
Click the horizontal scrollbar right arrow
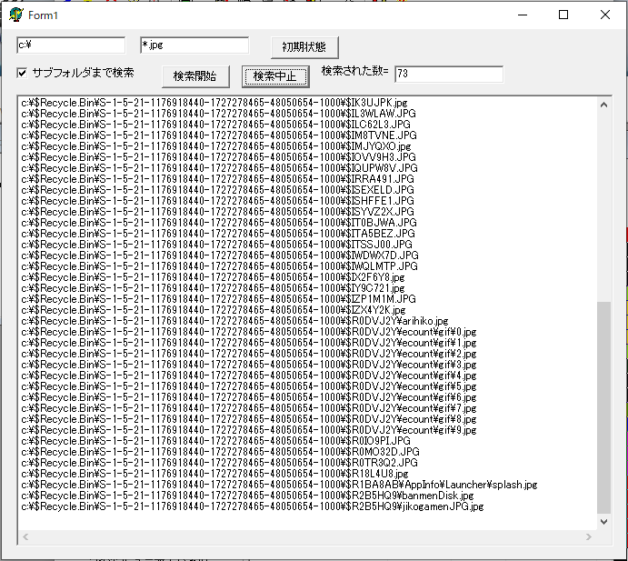[x=589, y=537]
